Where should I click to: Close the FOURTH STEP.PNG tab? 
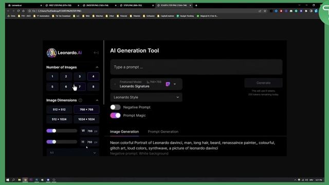point(190,6)
